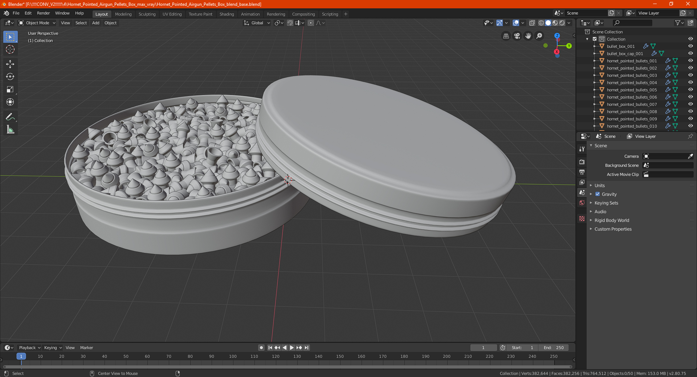The image size is (697, 377).
Task: Open the Playback dropdown in the timeline
Action: tap(30, 348)
